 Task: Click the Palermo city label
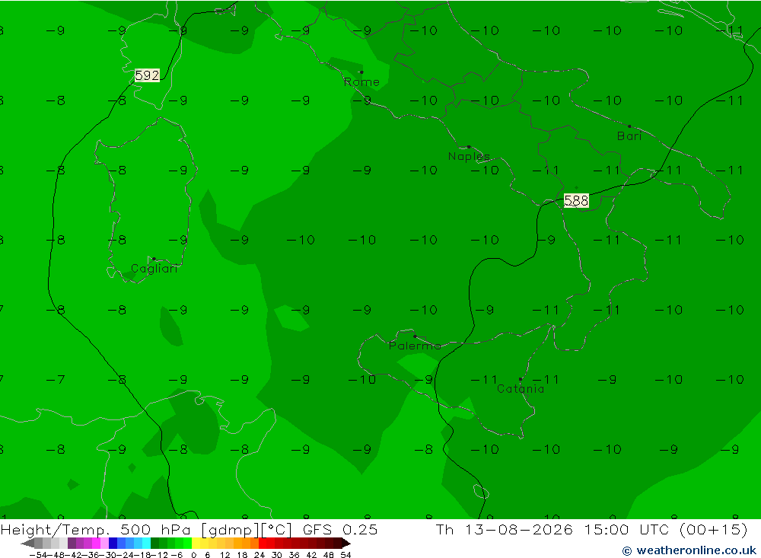click(x=415, y=346)
